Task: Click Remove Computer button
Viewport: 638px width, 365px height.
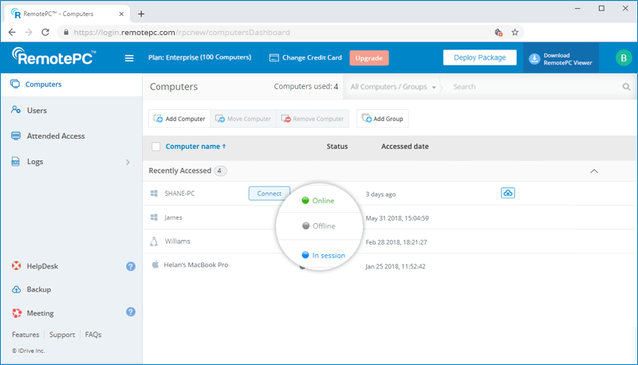Action: [x=313, y=119]
